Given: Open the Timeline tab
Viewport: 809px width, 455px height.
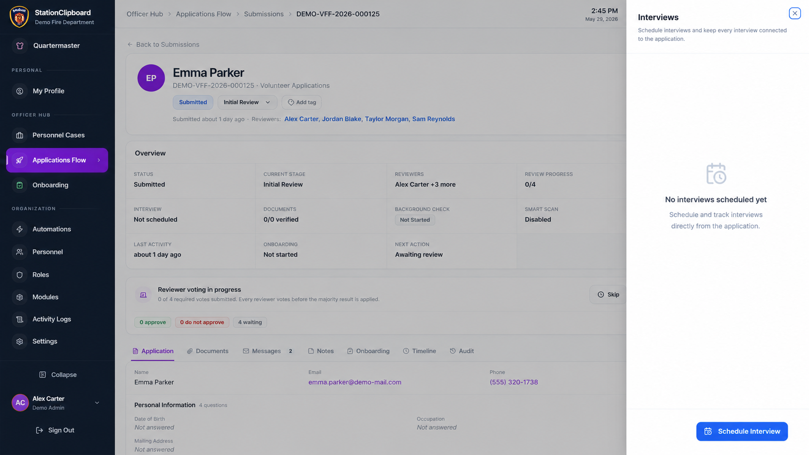Looking at the screenshot, I should coord(419,351).
